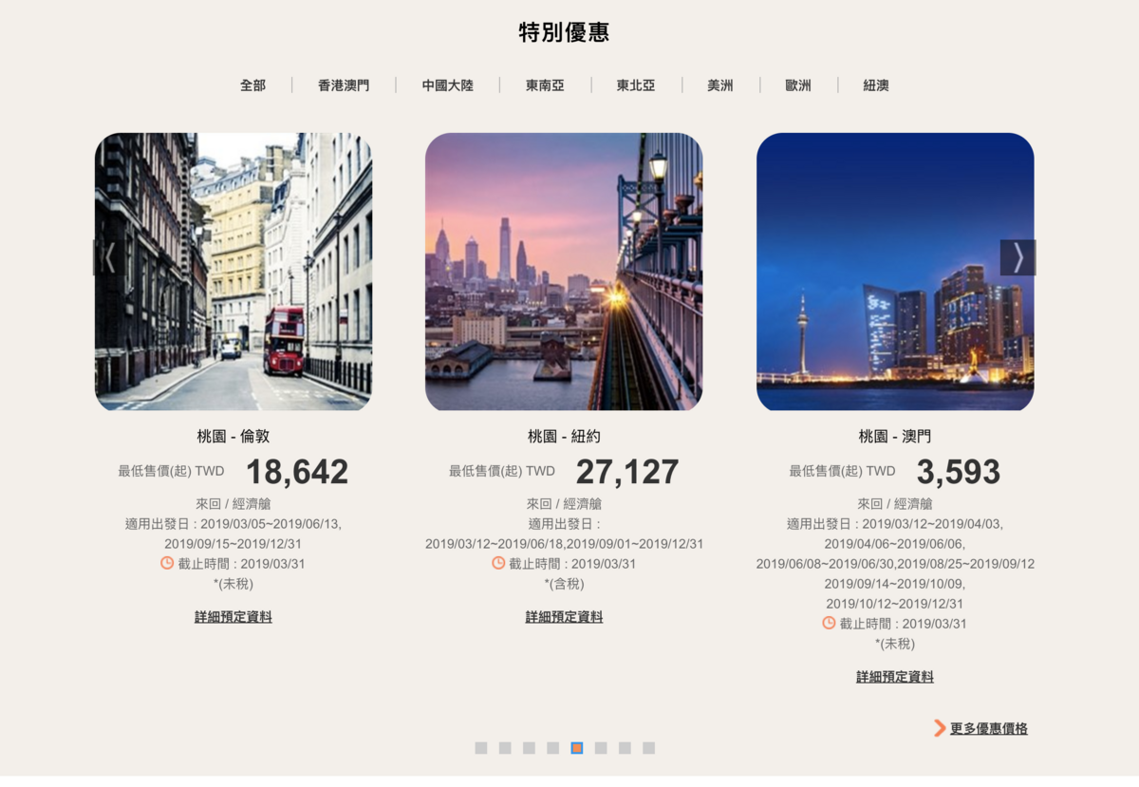Click clock icon in New York offer
The image size is (1139, 787).
tap(498, 563)
